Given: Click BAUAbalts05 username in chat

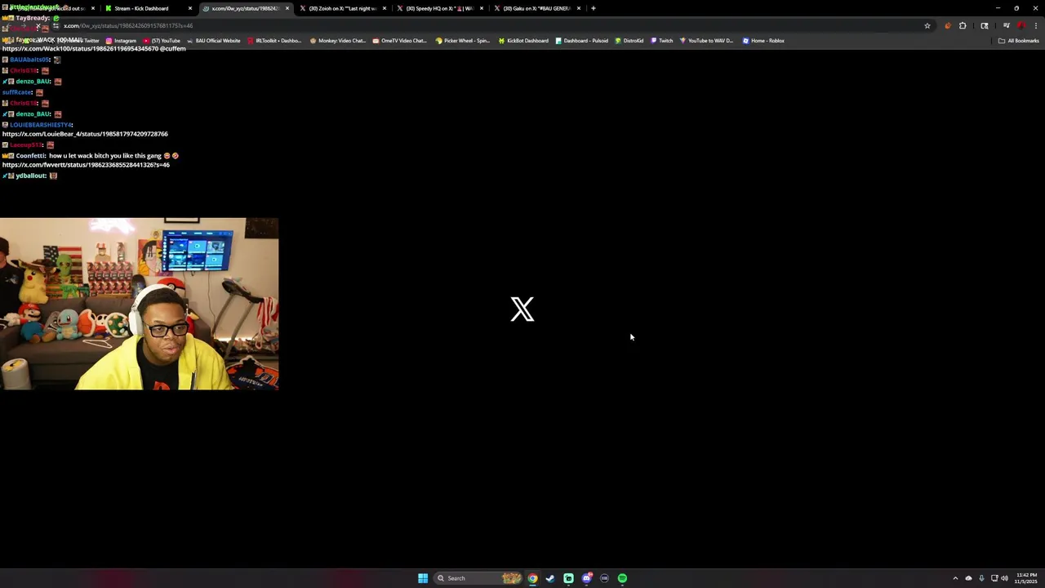Looking at the screenshot, I should tap(29, 60).
